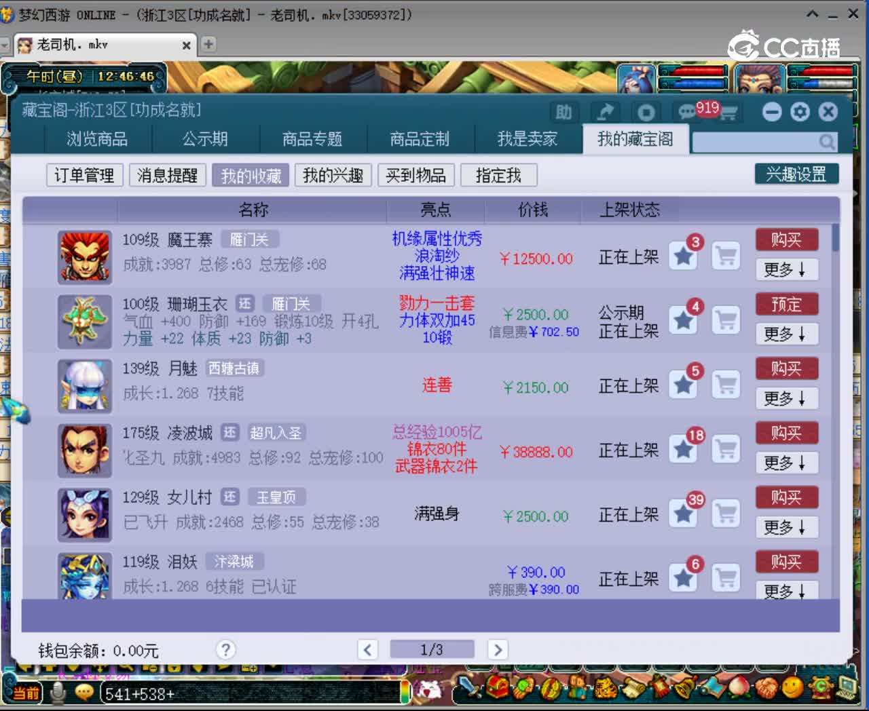This screenshot has height=711, width=869.
Task: Go to next page of listings
Action: (497, 650)
